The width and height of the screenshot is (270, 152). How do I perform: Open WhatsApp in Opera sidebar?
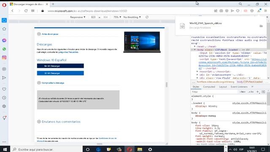(4, 49)
